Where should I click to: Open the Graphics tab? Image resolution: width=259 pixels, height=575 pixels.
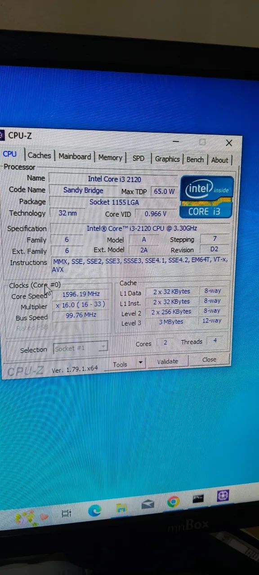[x=167, y=159]
